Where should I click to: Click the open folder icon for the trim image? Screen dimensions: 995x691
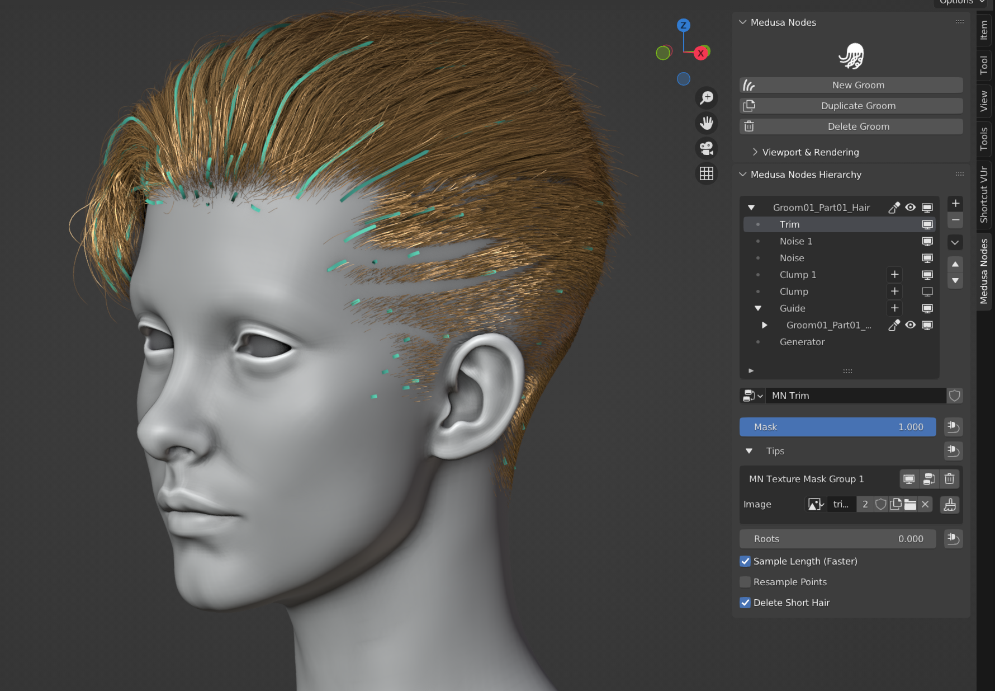(x=911, y=504)
